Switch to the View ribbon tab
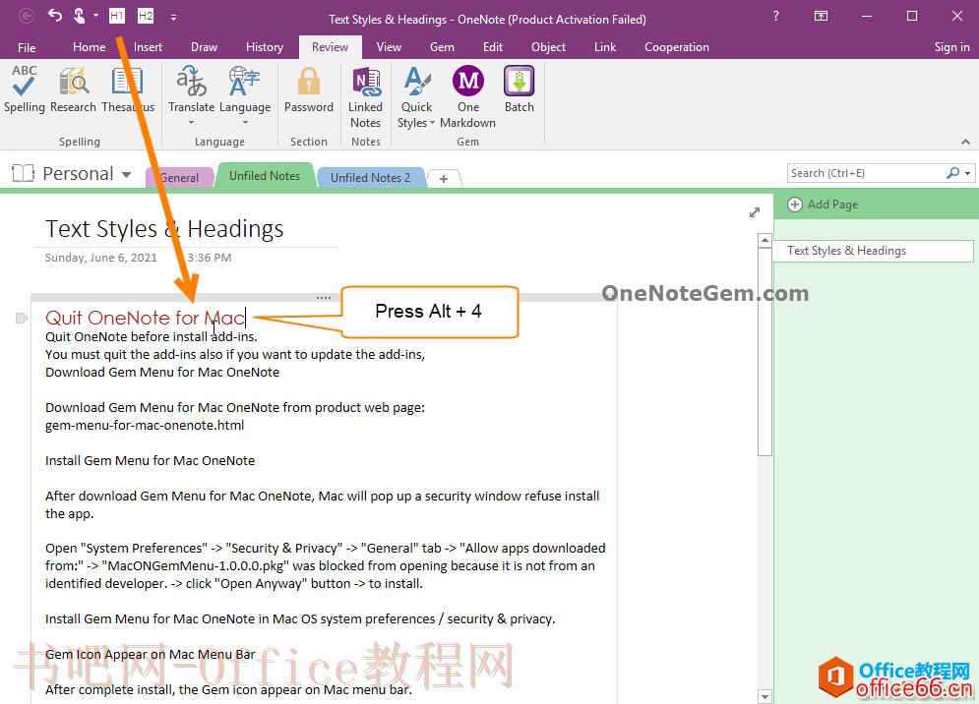This screenshot has width=979, height=704. 389,47
